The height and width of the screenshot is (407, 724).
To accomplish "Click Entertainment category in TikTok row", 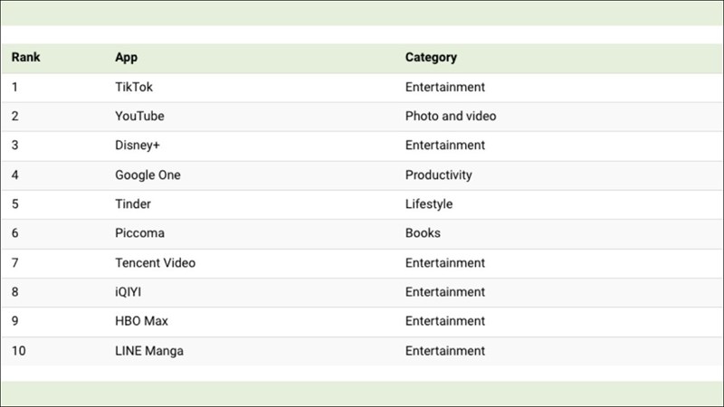I will click(445, 88).
